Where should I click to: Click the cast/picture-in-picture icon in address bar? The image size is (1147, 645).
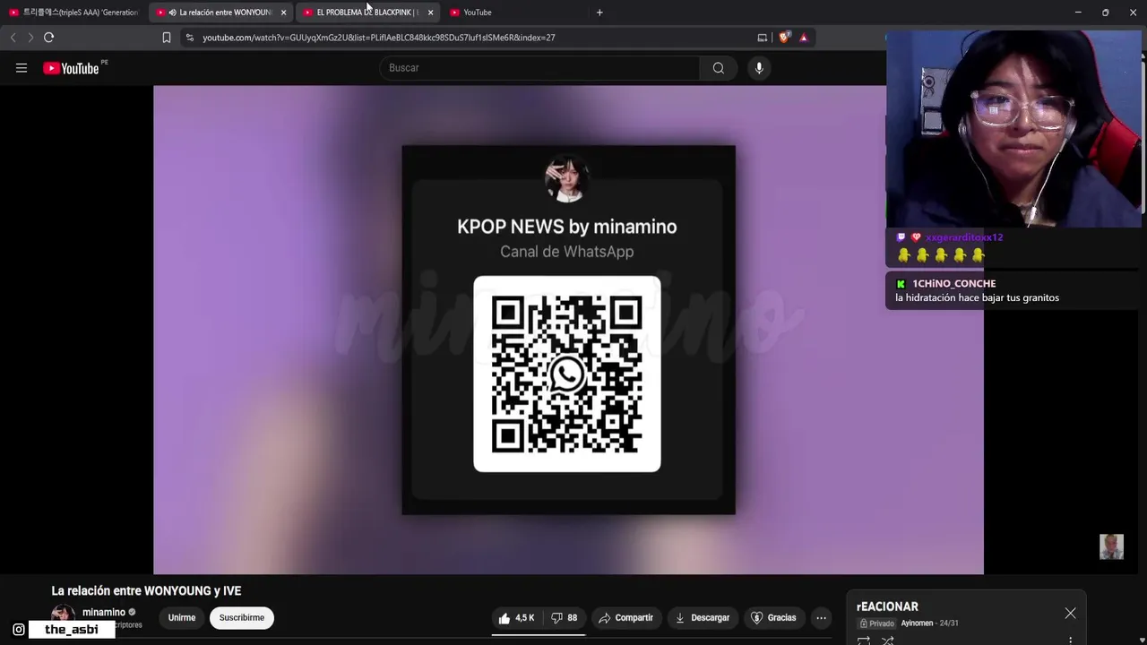tap(763, 38)
